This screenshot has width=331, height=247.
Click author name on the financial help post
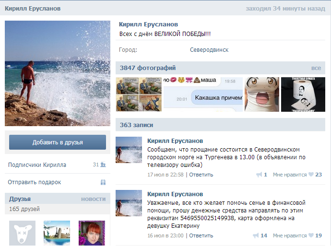click(175, 194)
